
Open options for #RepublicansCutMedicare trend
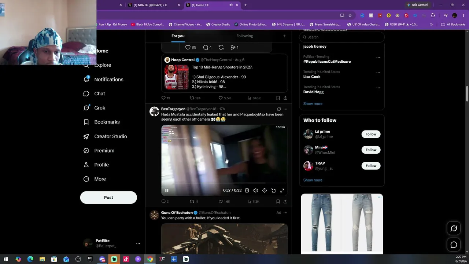point(378,57)
